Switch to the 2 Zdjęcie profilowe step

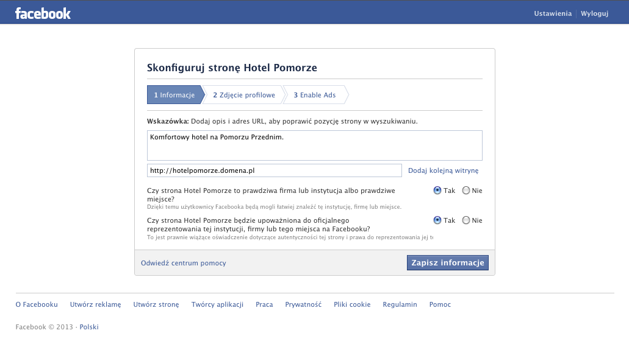coord(244,95)
